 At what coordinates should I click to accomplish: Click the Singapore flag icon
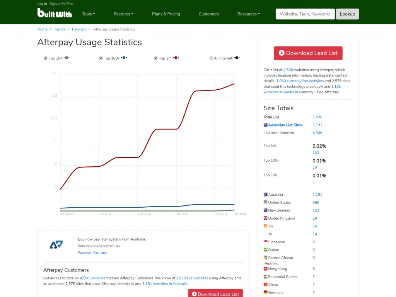click(x=266, y=242)
